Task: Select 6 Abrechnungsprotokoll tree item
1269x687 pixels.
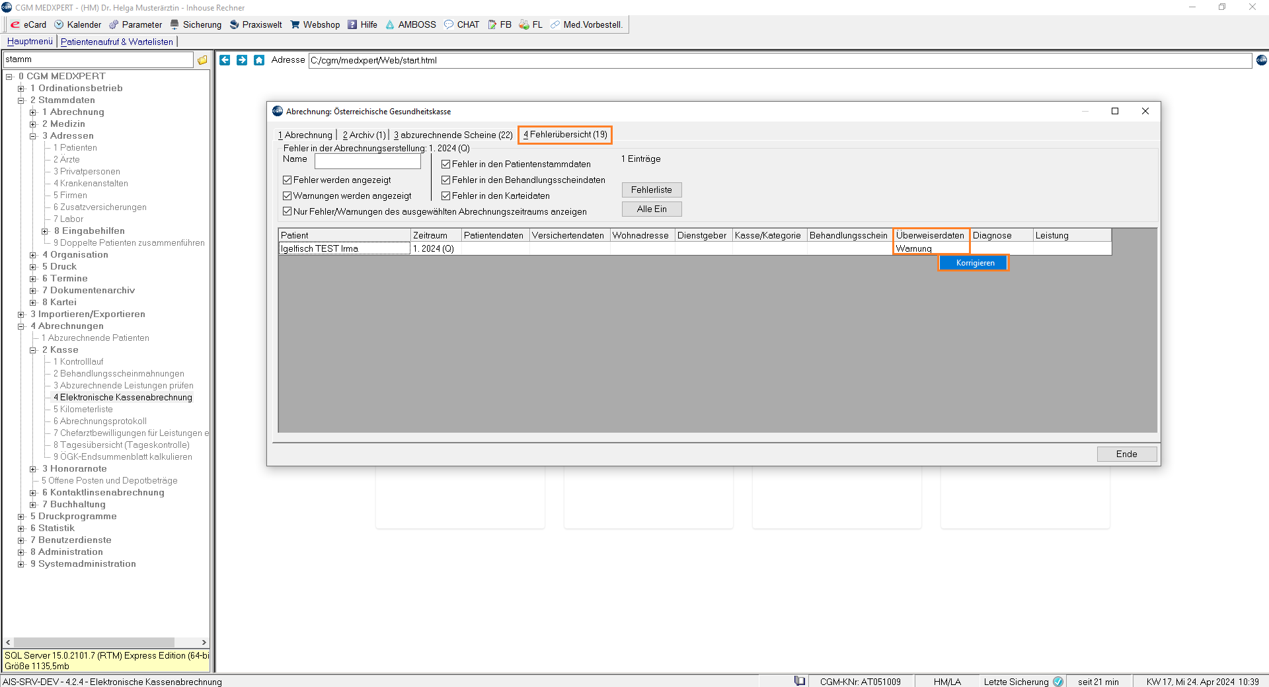Action: click(x=100, y=421)
